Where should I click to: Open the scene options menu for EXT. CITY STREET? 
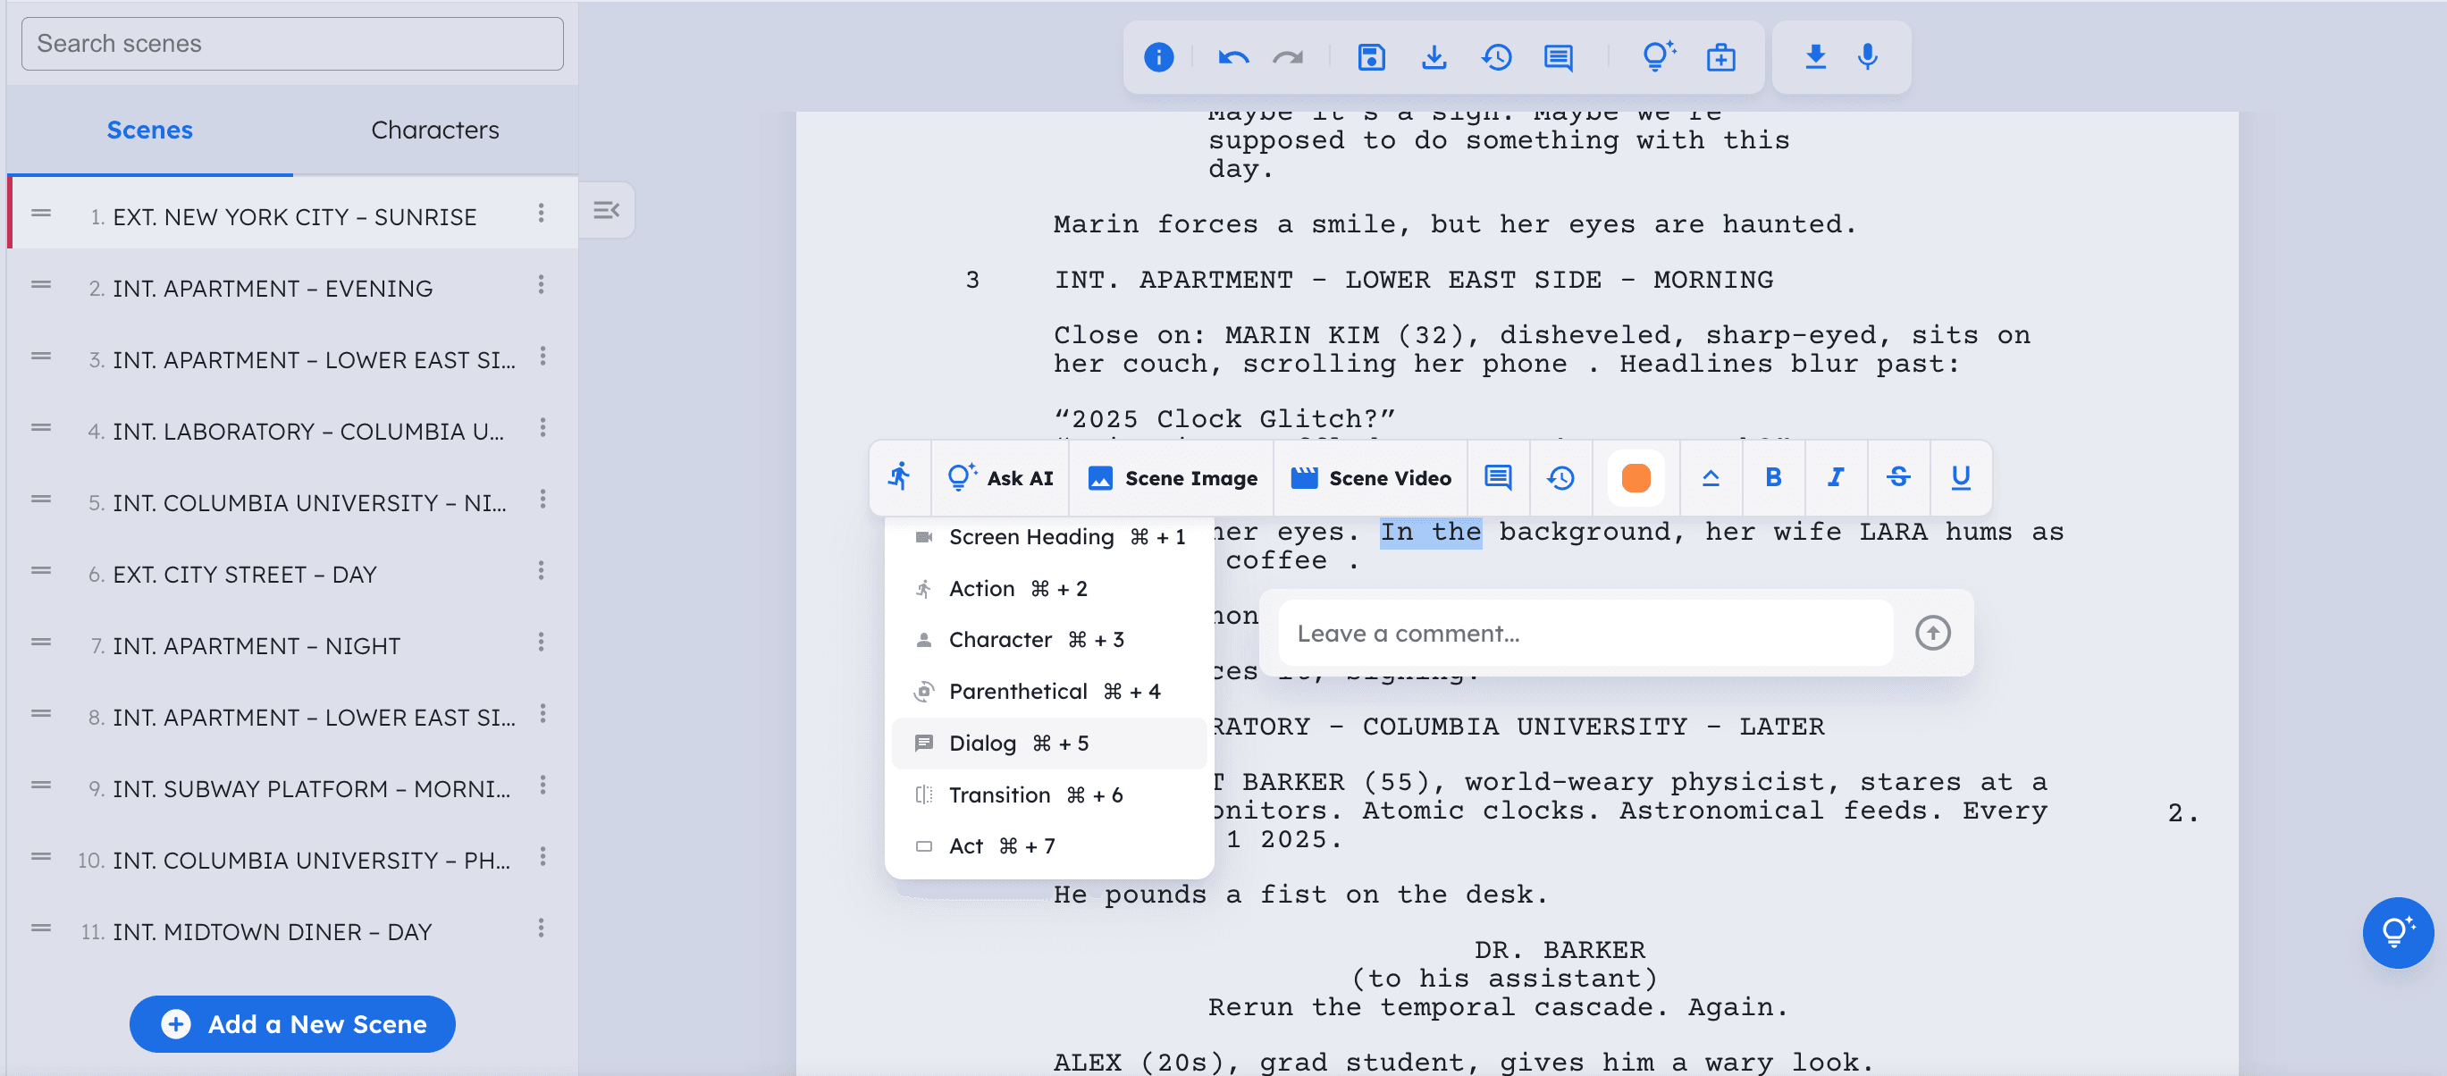(x=541, y=571)
